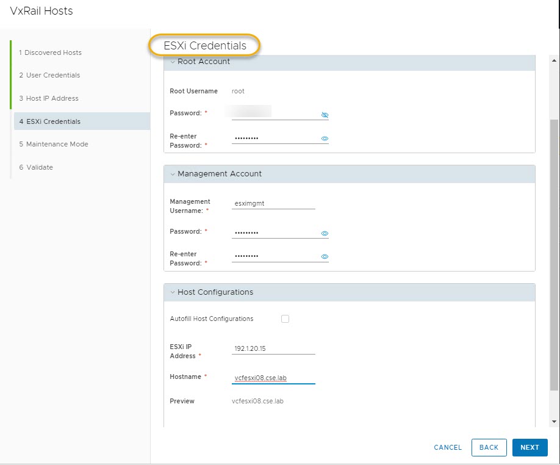Click the Management Username input field
The image size is (560, 465).
tap(273, 205)
